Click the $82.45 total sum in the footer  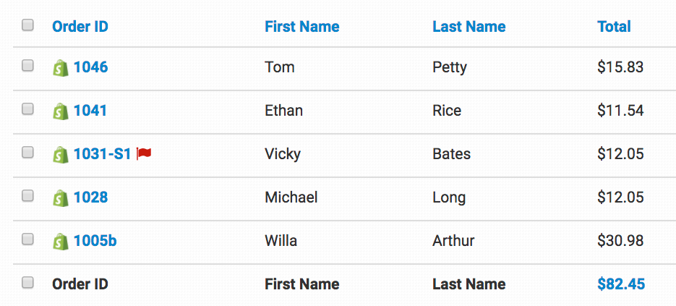coord(621,284)
